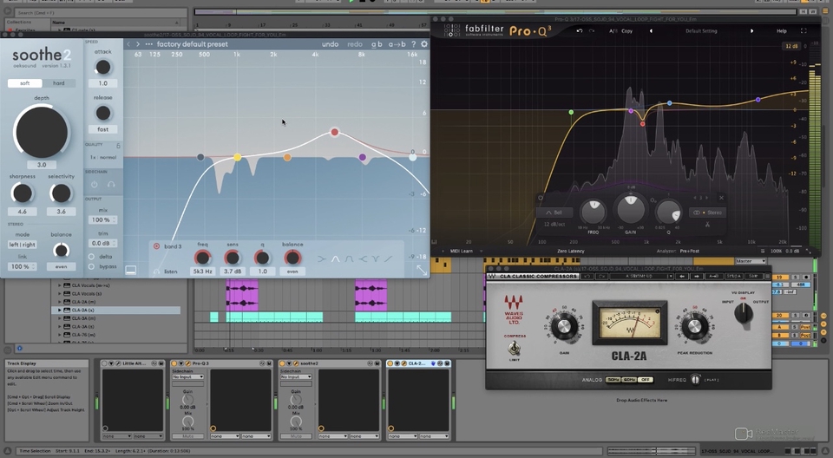Open Pro-Q 3 Zero Latency processing mode menu
This screenshot has height=458, width=833.
coord(571,251)
